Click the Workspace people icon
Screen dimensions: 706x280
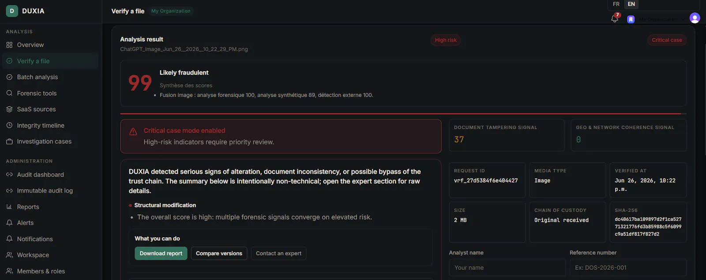coord(9,255)
